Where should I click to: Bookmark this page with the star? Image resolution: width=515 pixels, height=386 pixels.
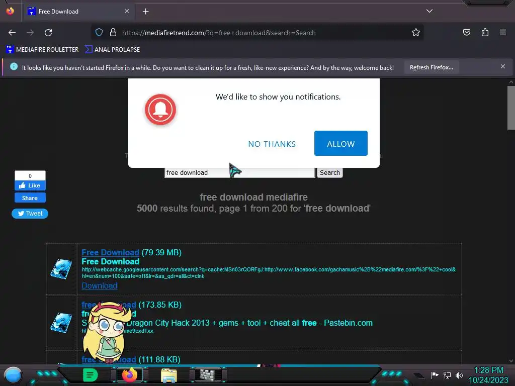pyautogui.click(x=416, y=33)
